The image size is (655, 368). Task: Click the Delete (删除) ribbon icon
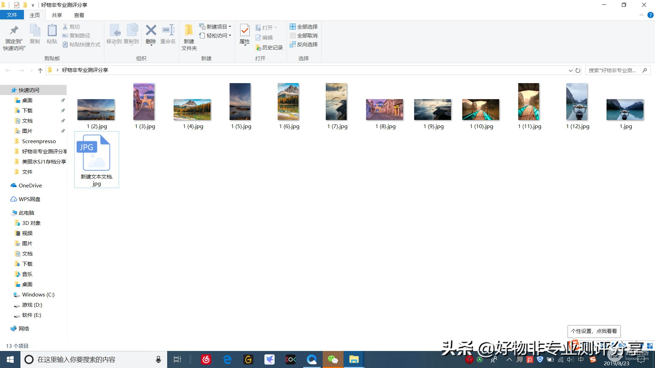(150, 31)
